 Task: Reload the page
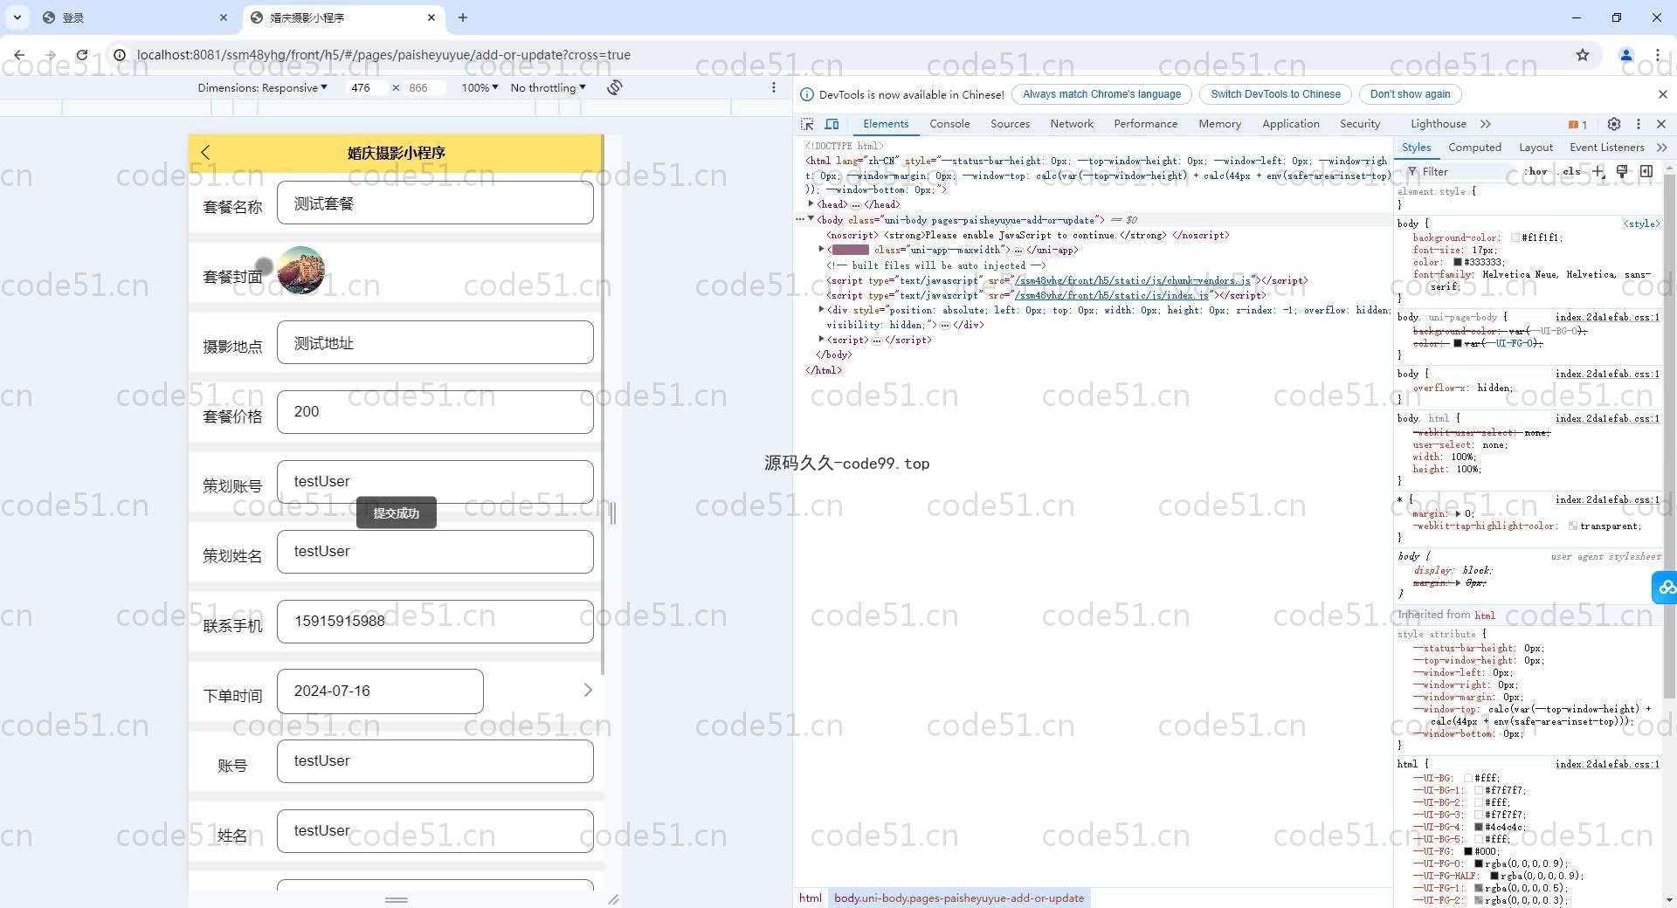(81, 55)
